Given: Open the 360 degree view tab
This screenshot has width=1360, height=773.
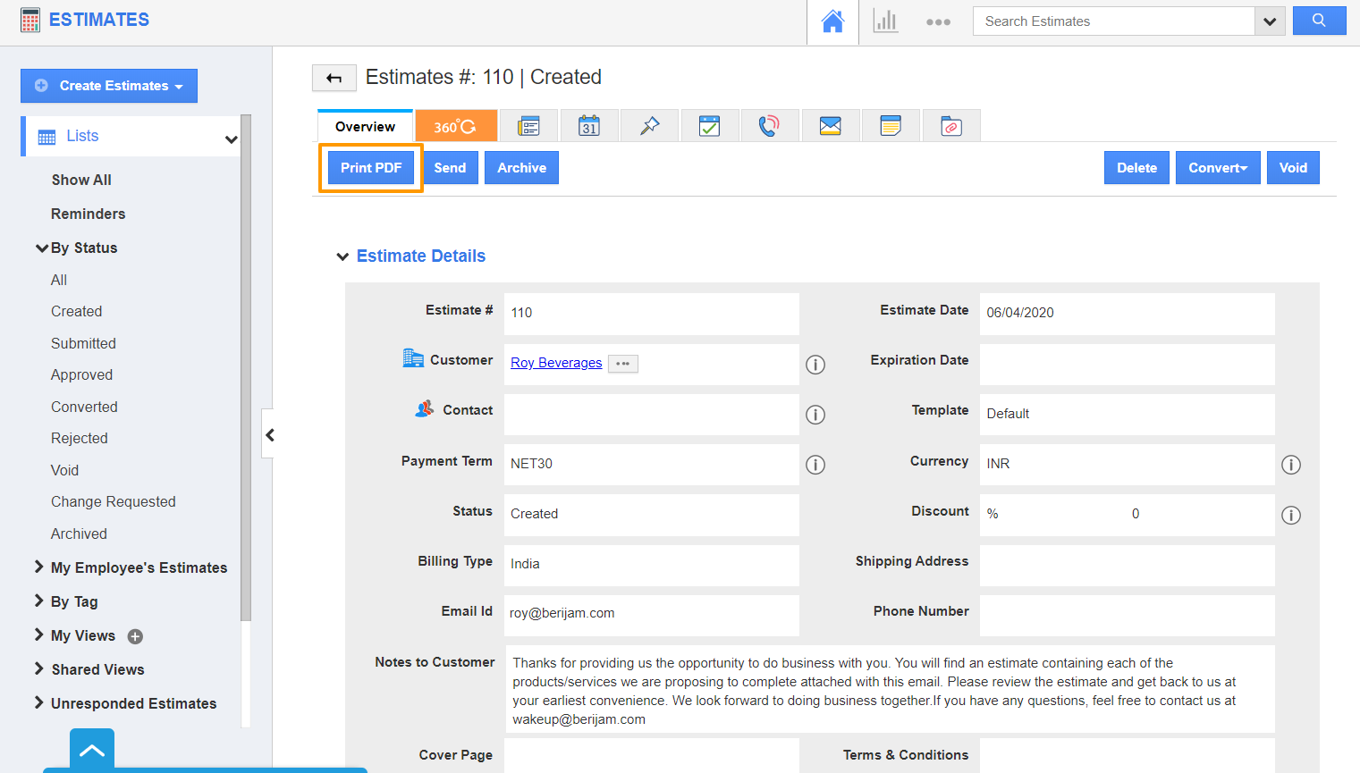Looking at the screenshot, I should pos(456,127).
